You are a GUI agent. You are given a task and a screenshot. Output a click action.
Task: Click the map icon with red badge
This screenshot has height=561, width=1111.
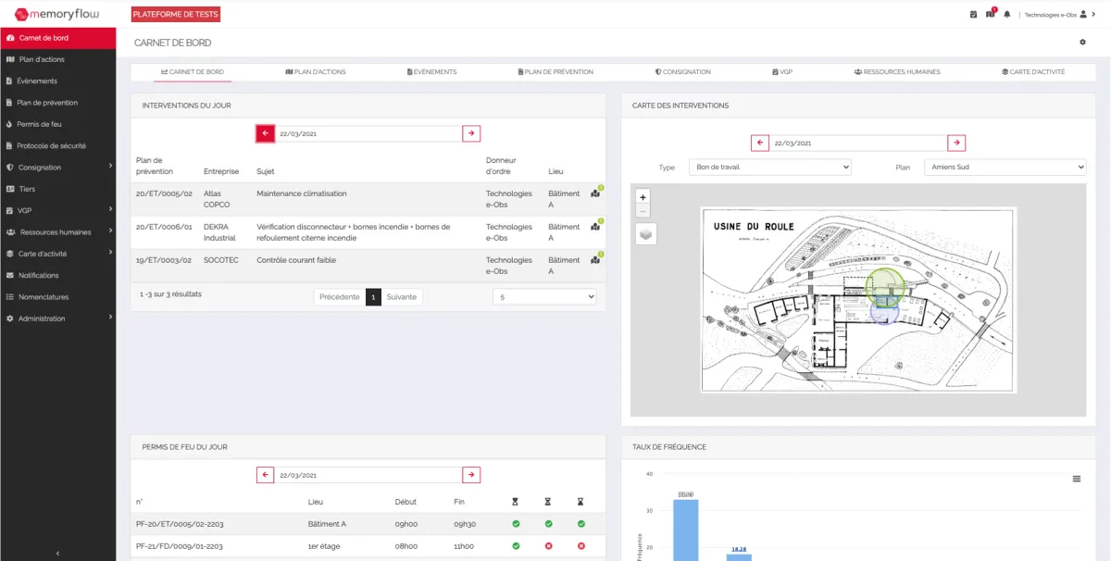click(x=990, y=14)
